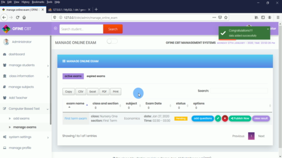This screenshot has height=158, width=282.
Task: Click view result for First term exam
Action: [x=261, y=118]
